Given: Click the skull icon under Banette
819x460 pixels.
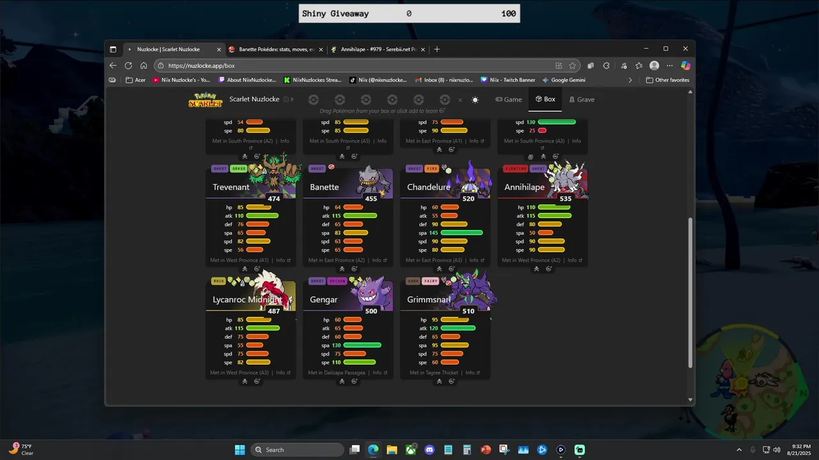Looking at the screenshot, I should click(342, 269).
